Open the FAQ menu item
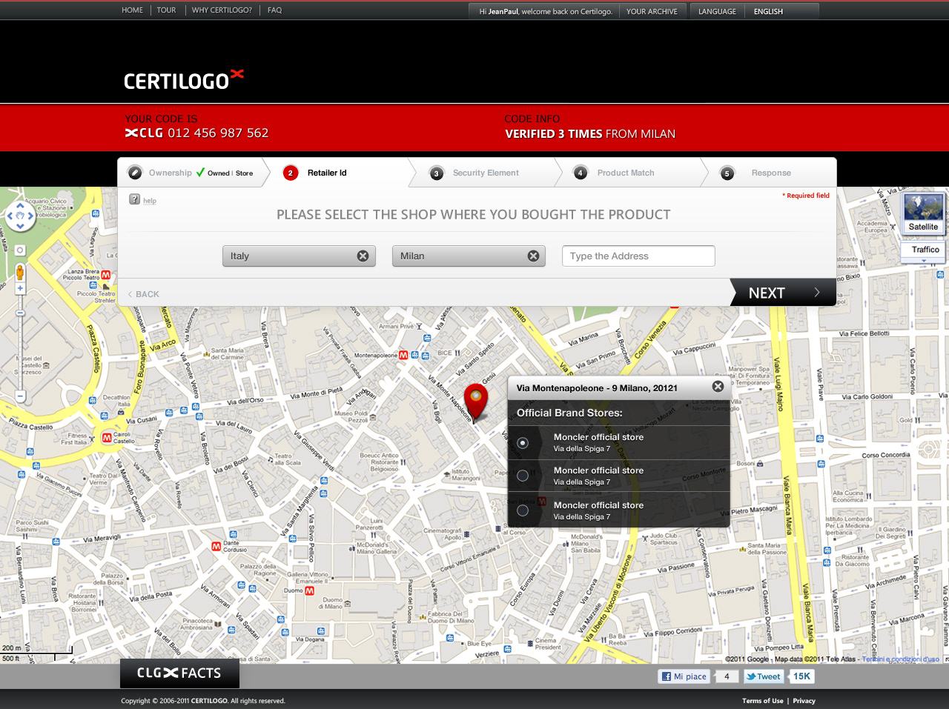Screen dimensions: 949x709 tap(275, 10)
